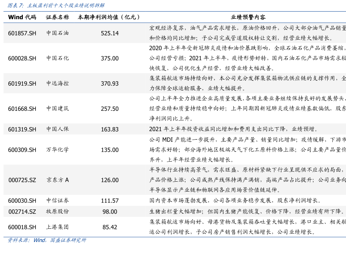The image size is (346, 254).
Task: Select stock code 600028.SH
Action: [22, 58]
